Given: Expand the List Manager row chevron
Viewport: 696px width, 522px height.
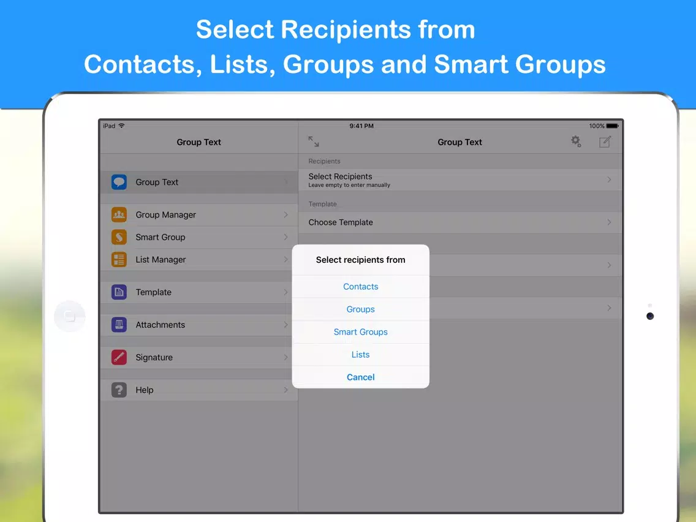Looking at the screenshot, I should click(x=286, y=260).
